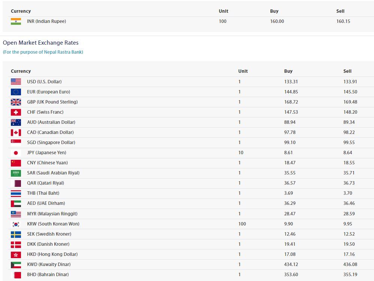Click the Swedish flag icon for SEK
This screenshot has width=374, height=281.
pyautogui.click(x=16, y=234)
